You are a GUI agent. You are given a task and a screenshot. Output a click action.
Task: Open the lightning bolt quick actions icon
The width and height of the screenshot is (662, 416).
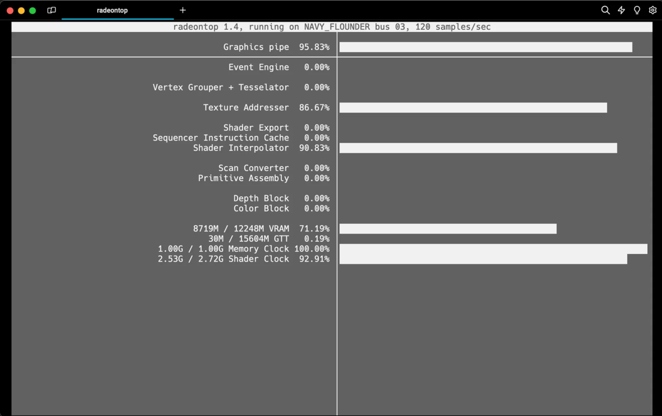pyautogui.click(x=621, y=10)
